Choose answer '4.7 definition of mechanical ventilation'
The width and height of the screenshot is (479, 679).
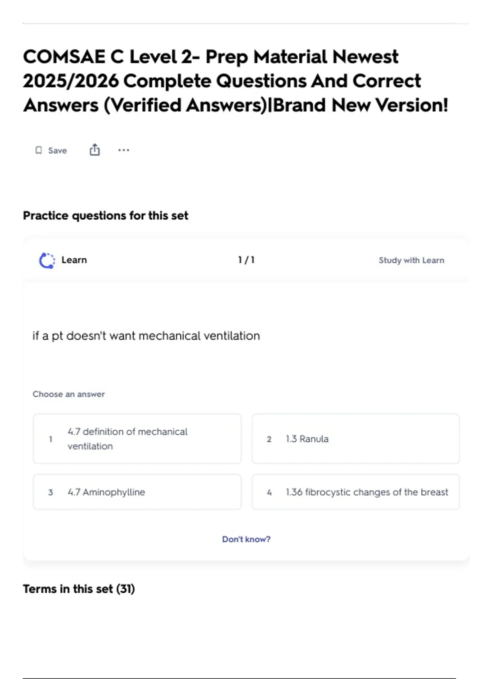137,439
